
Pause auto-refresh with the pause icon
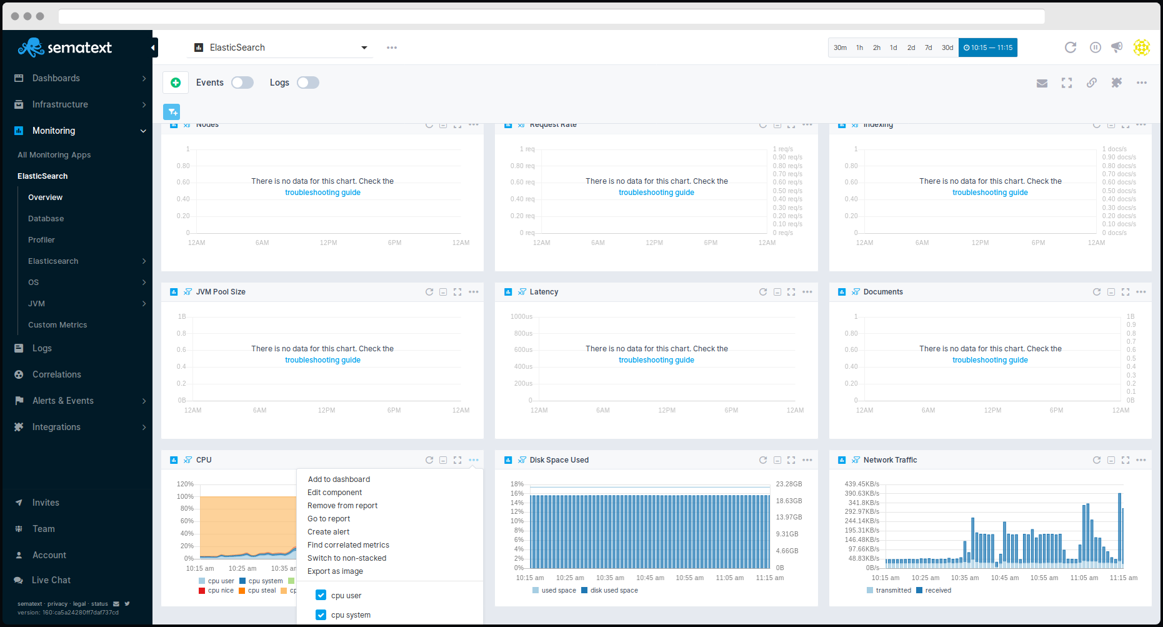pos(1095,48)
